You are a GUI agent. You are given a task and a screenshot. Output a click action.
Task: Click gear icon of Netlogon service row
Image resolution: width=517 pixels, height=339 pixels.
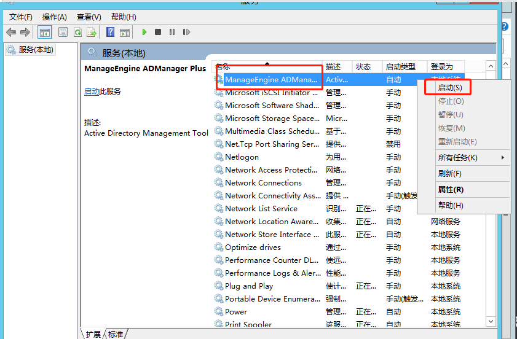[219, 157]
